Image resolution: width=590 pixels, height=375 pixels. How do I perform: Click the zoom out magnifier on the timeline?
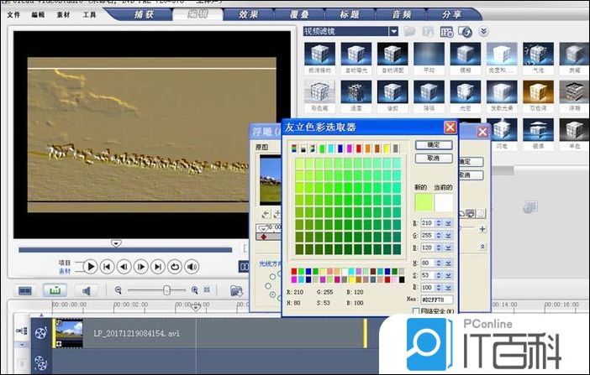[119, 289]
